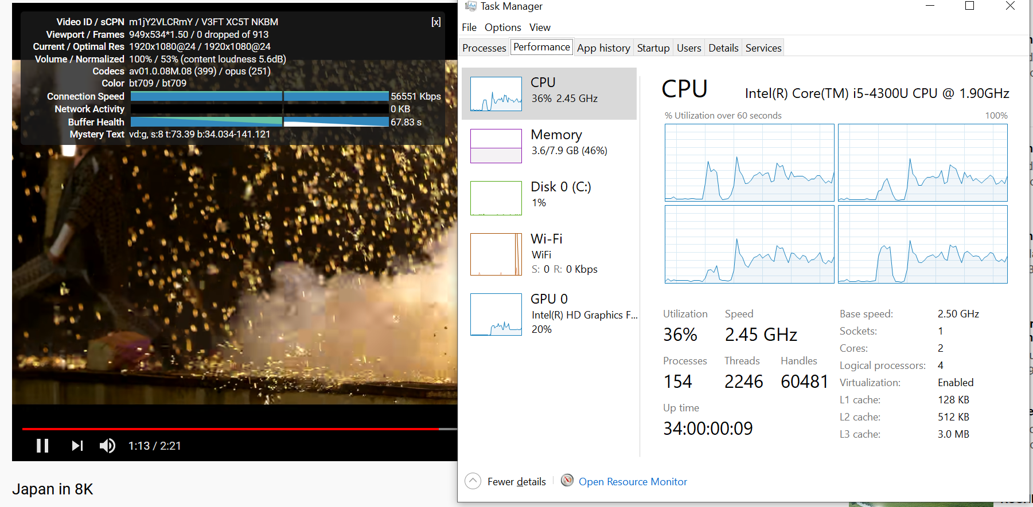Switch to the Details tab
Screen dimensions: 1033x507
click(x=723, y=48)
